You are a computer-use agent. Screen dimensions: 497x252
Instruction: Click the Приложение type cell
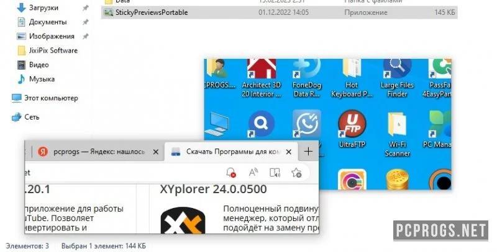tap(366, 12)
